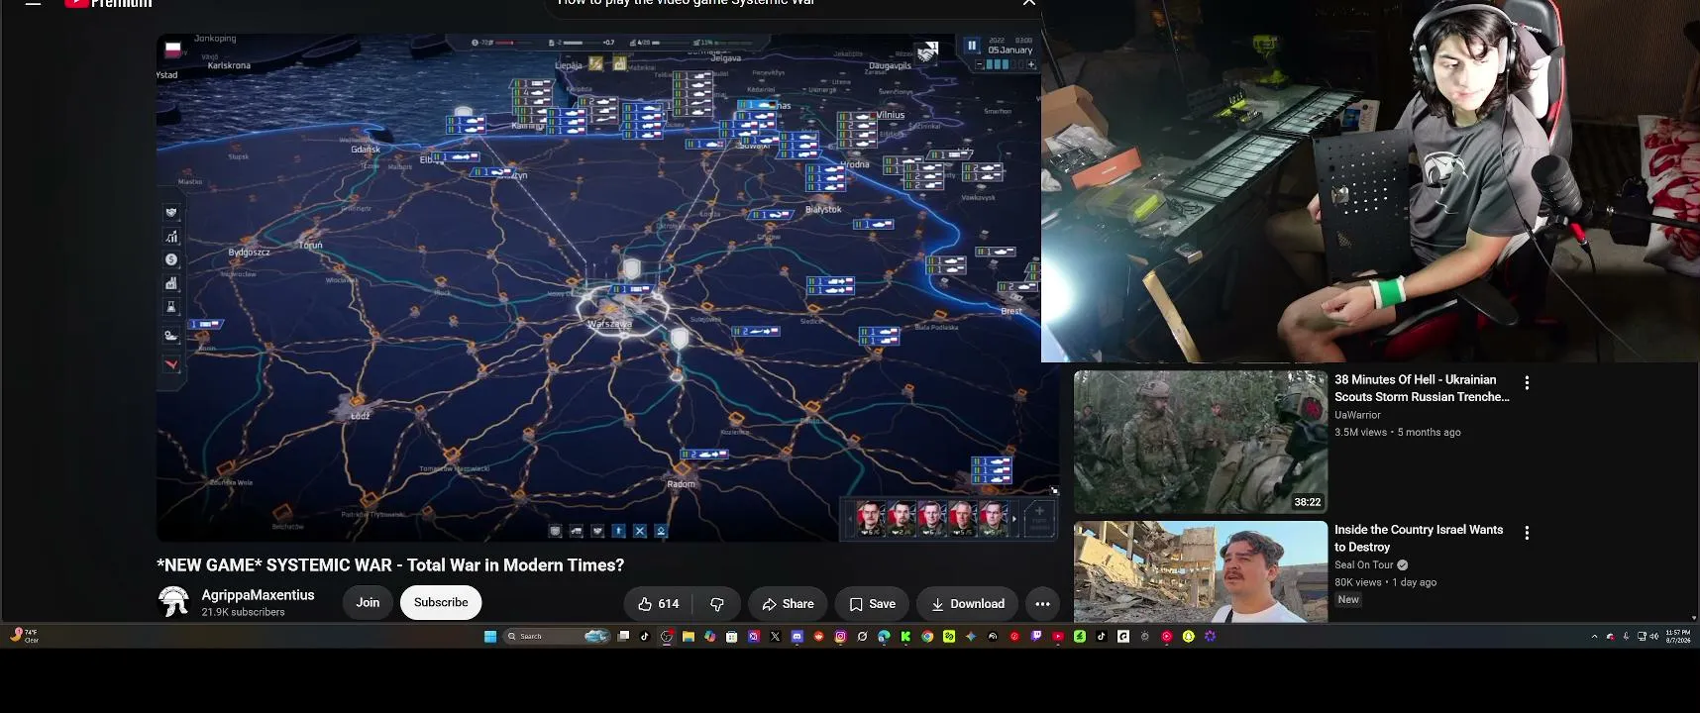
Task: Open network settings in system tray
Action: pyautogui.click(x=1642, y=637)
